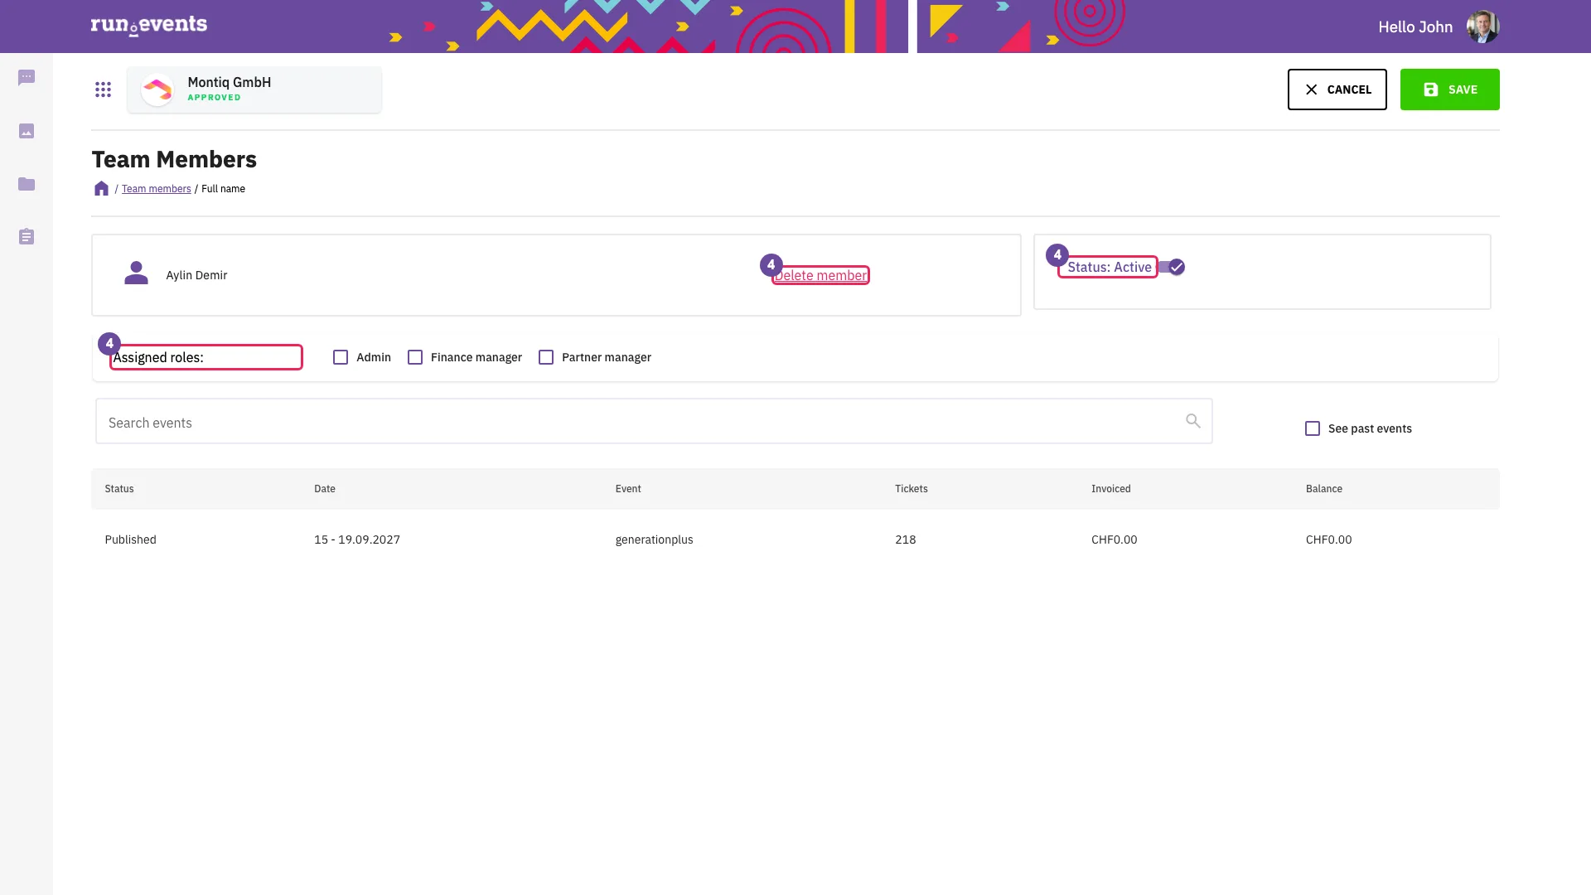Click the member person icon

[x=136, y=273]
